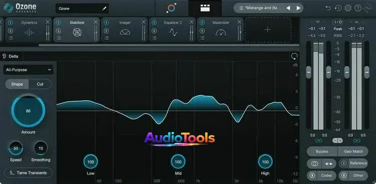Remove the Stabilizer module with its X
Image resolution: width=376 pixels, height=184 pixels.
pyautogui.click(x=96, y=22)
